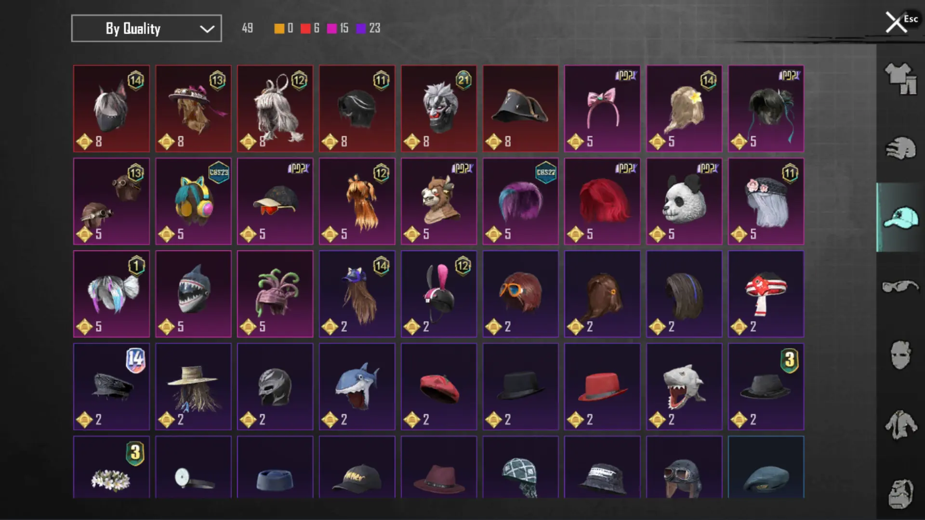The height and width of the screenshot is (520, 925).
Task: Choose the pink bow headband item
Action: tap(602, 109)
